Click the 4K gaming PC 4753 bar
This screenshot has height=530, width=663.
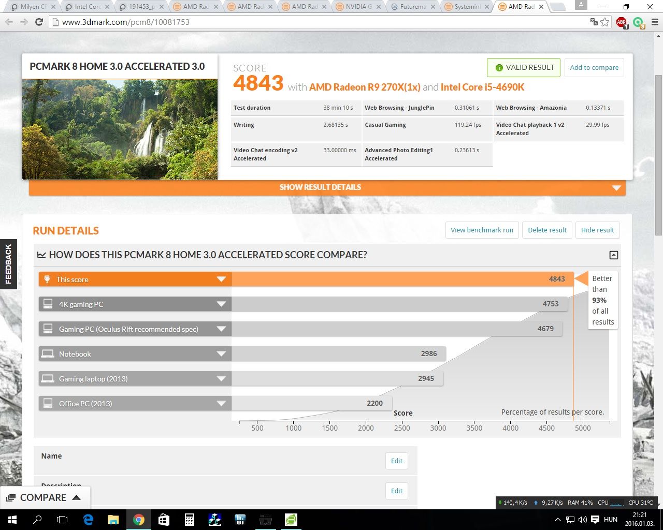tap(399, 304)
